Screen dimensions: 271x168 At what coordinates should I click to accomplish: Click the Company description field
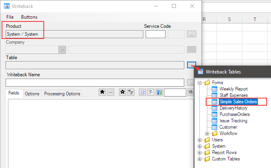click(x=126, y=50)
